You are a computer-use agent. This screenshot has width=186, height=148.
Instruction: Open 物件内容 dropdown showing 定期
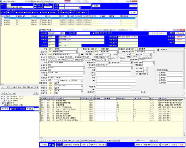[x=82, y=93]
